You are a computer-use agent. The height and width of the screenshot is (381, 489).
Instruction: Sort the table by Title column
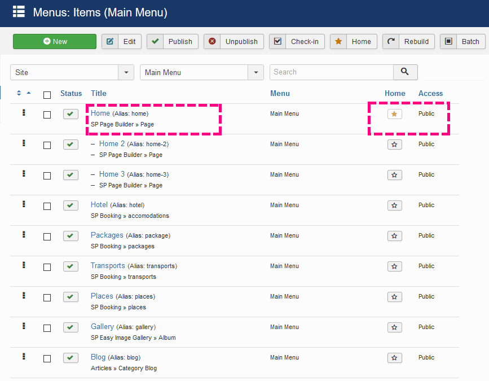[x=99, y=93]
